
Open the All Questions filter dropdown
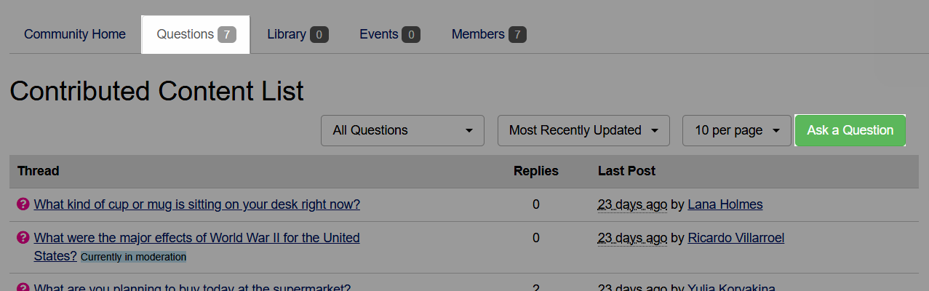(x=402, y=130)
